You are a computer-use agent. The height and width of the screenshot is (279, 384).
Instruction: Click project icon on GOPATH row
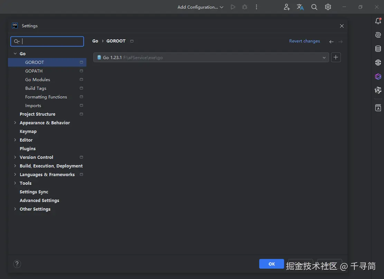click(x=81, y=71)
